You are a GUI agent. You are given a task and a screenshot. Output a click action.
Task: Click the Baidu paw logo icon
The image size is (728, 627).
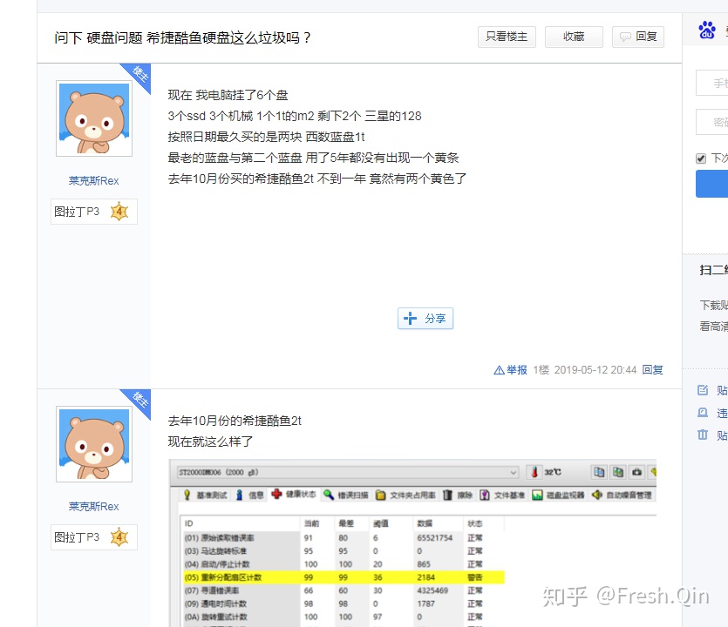coord(706,30)
